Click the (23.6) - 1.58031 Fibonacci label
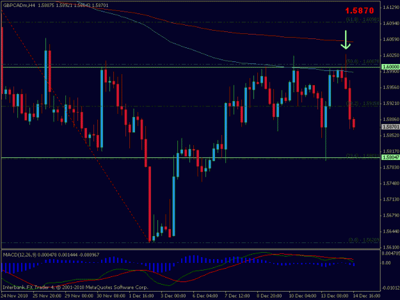 (x=362, y=155)
